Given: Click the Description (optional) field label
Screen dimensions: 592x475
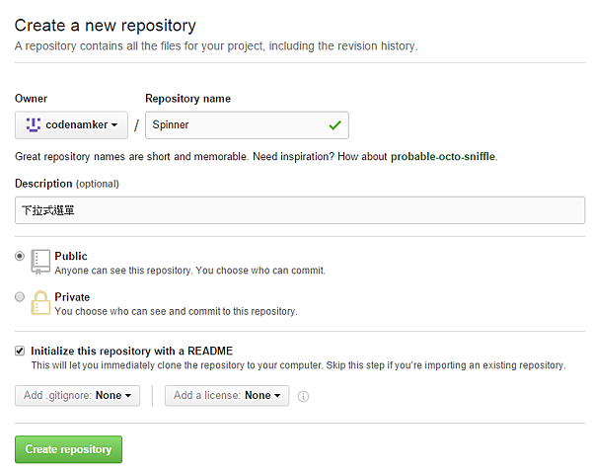Looking at the screenshot, I should [x=66, y=184].
